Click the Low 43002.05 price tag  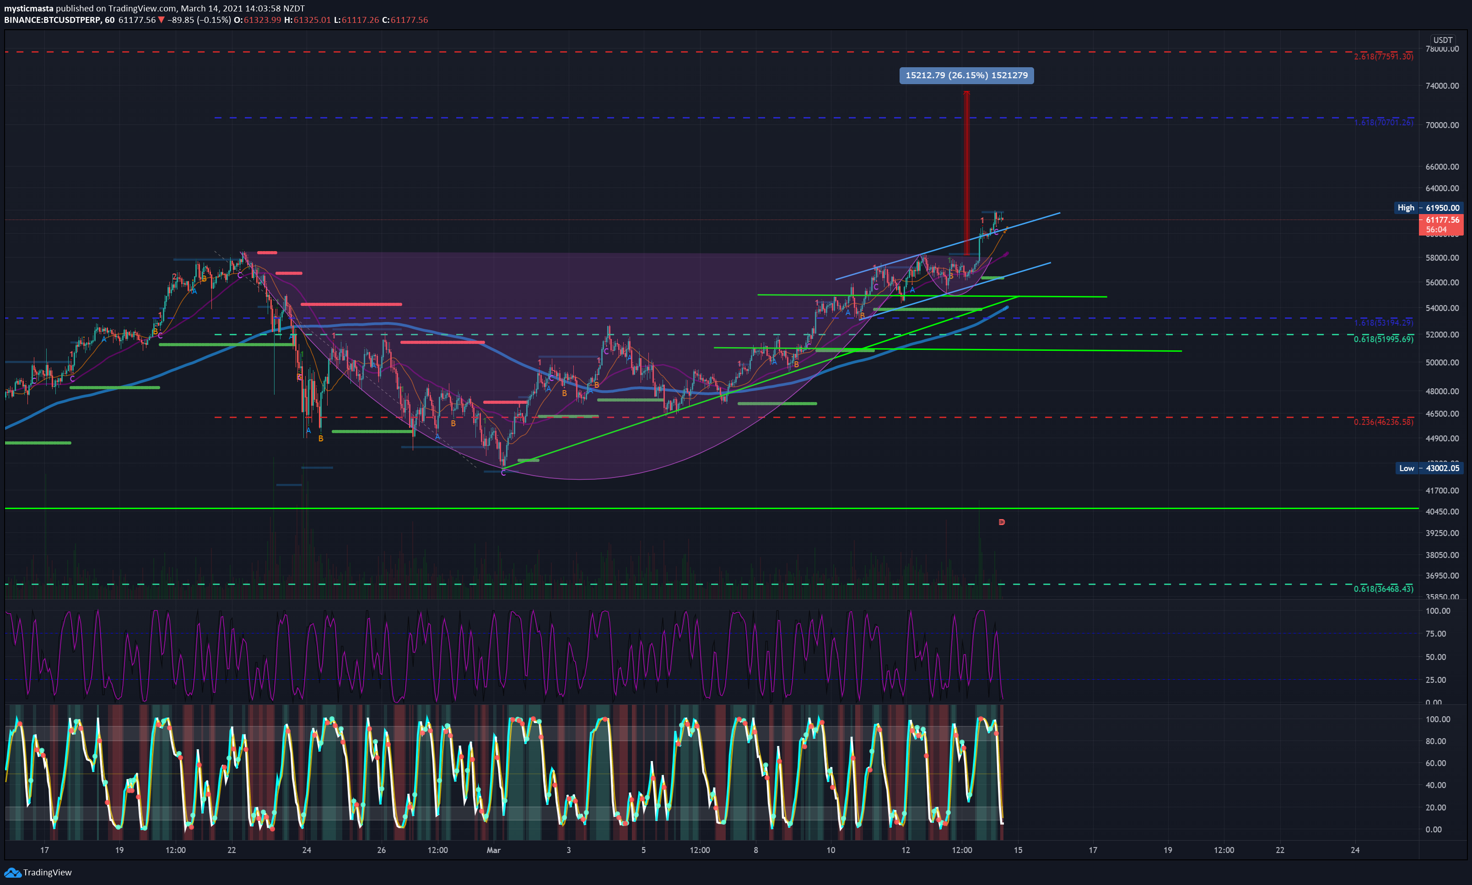click(1429, 468)
